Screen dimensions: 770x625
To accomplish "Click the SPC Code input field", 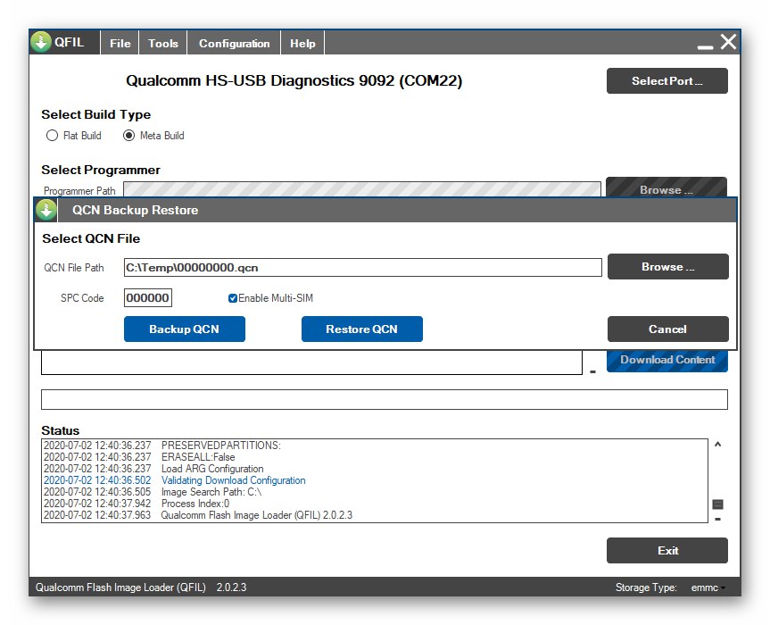I will 148,297.
